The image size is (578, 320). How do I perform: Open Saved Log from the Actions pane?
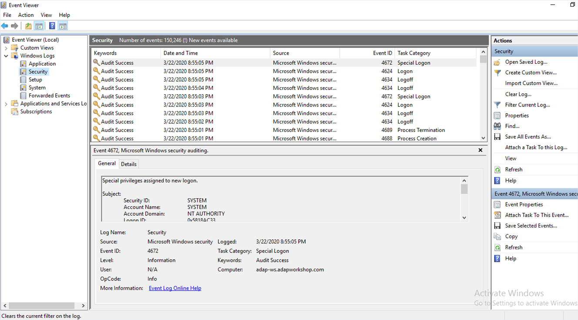click(526, 62)
